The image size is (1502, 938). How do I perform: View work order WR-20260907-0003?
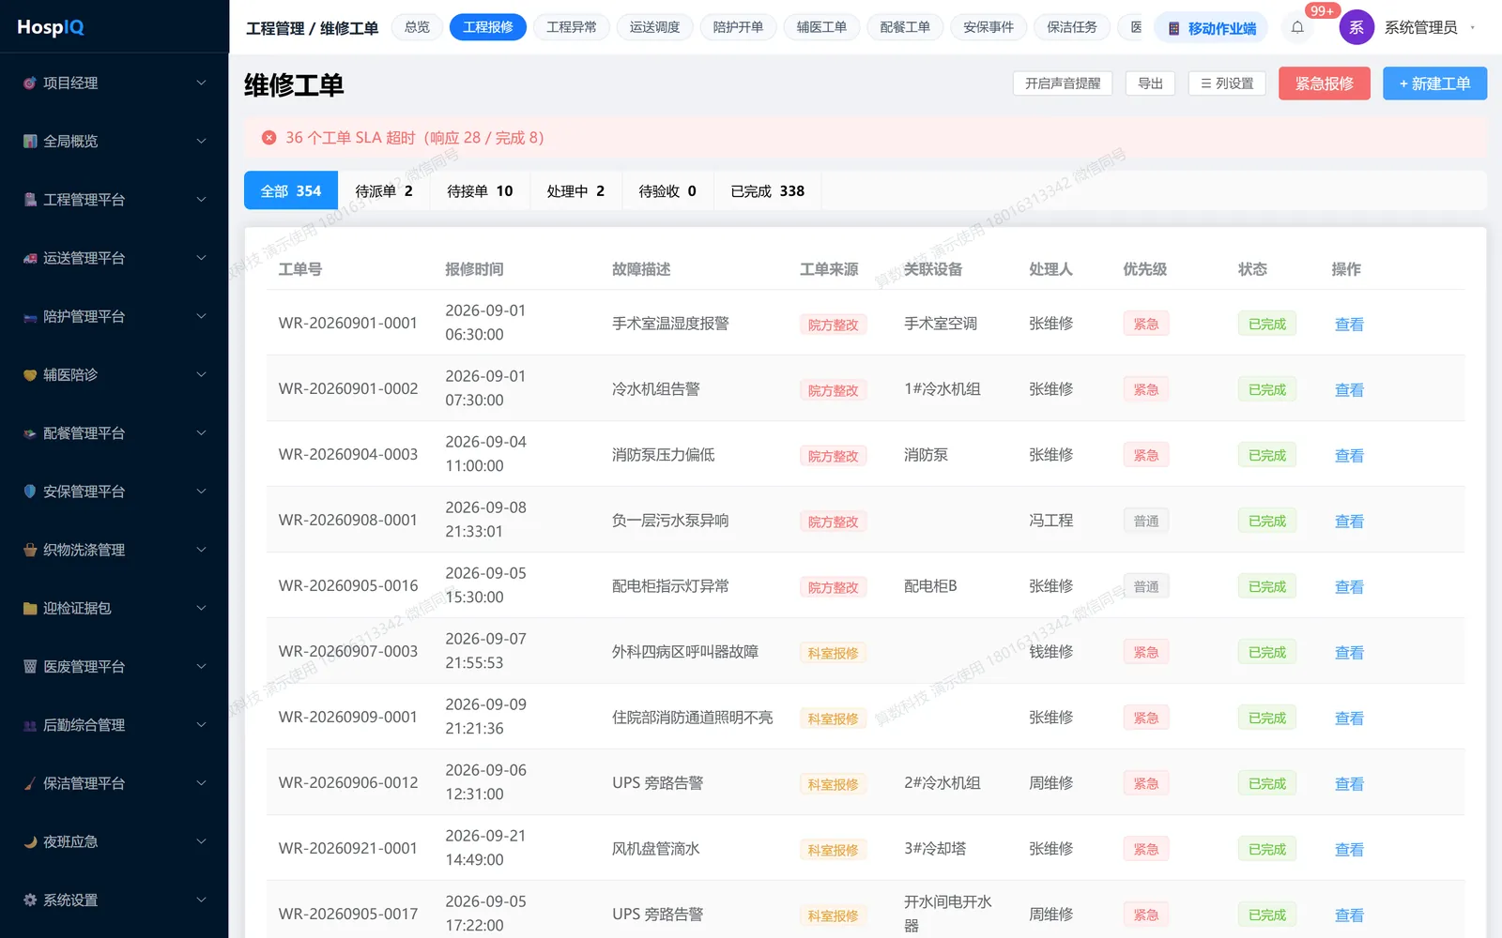1349,652
